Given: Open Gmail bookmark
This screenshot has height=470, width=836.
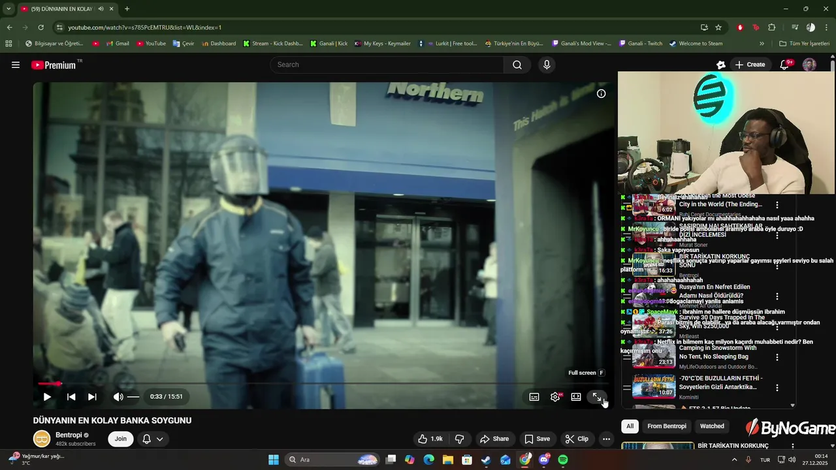Looking at the screenshot, I should coord(118,44).
